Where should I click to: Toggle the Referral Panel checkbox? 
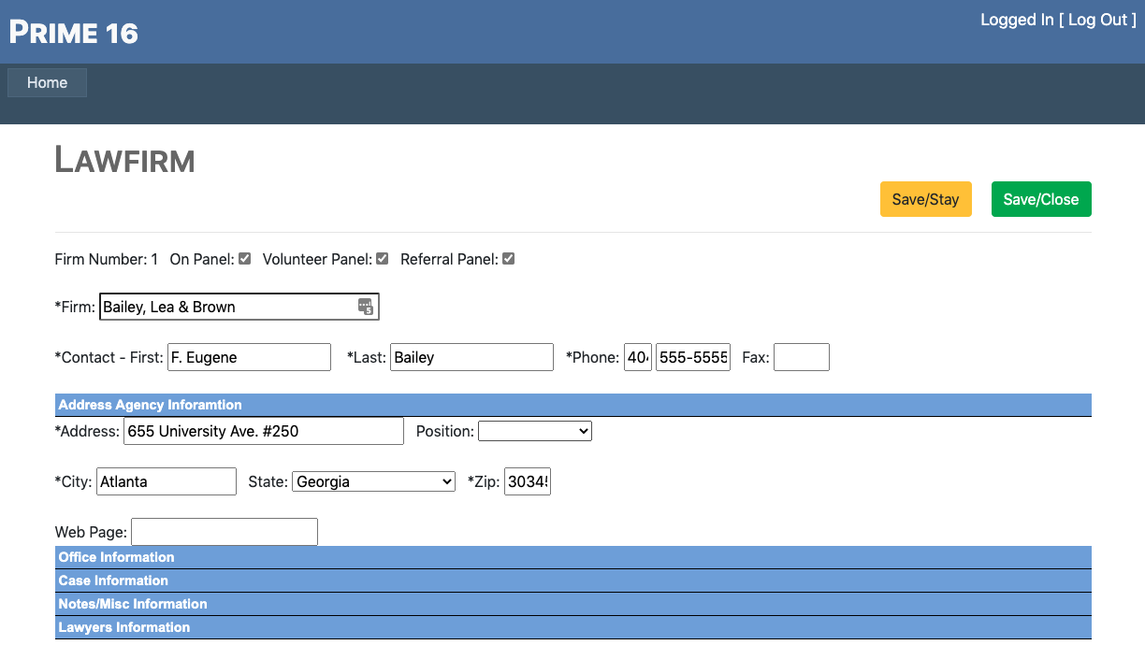click(x=509, y=259)
